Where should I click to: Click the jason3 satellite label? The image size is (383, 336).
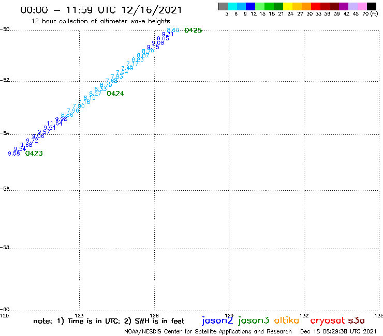pos(254,320)
